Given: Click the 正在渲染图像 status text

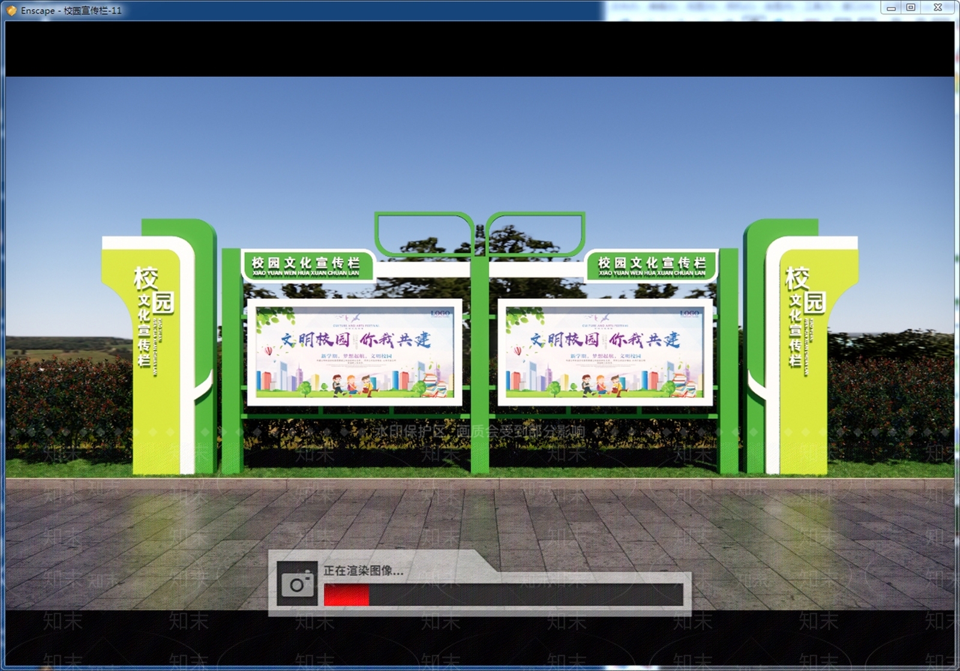Looking at the screenshot, I should (x=364, y=571).
